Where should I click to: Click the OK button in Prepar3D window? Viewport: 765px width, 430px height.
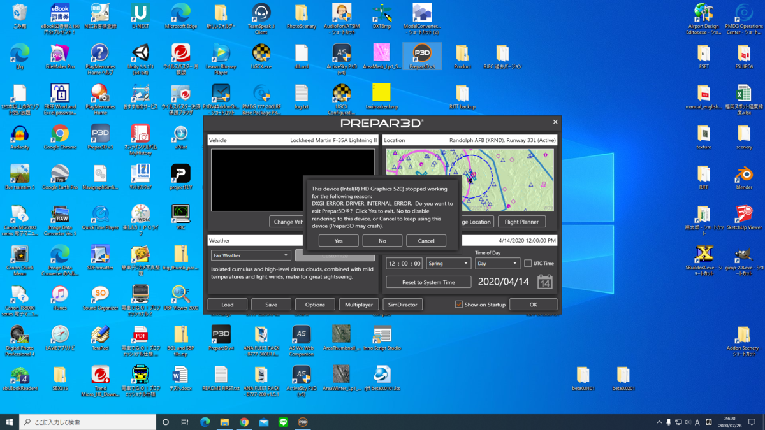[x=533, y=305]
